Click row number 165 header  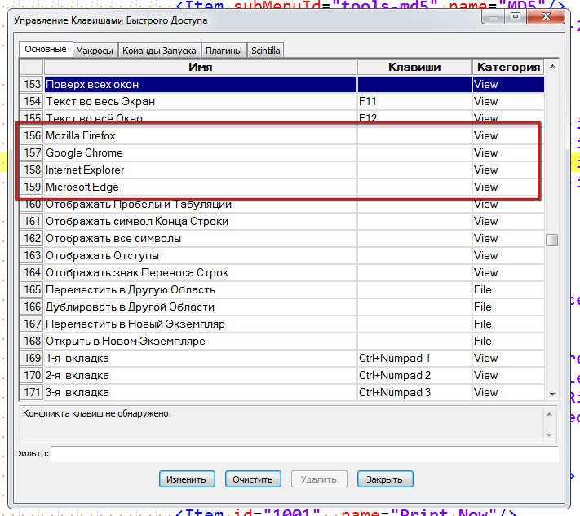pos(32,289)
